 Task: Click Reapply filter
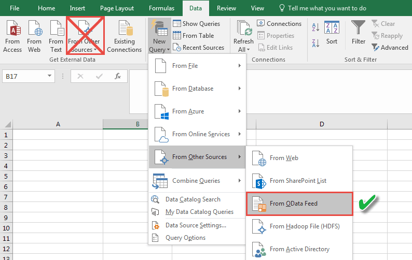click(387, 35)
